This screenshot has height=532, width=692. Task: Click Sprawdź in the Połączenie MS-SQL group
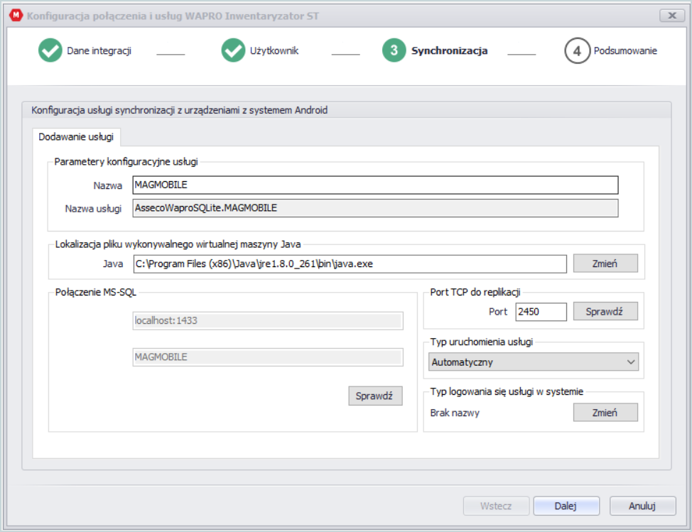coord(375,396)
